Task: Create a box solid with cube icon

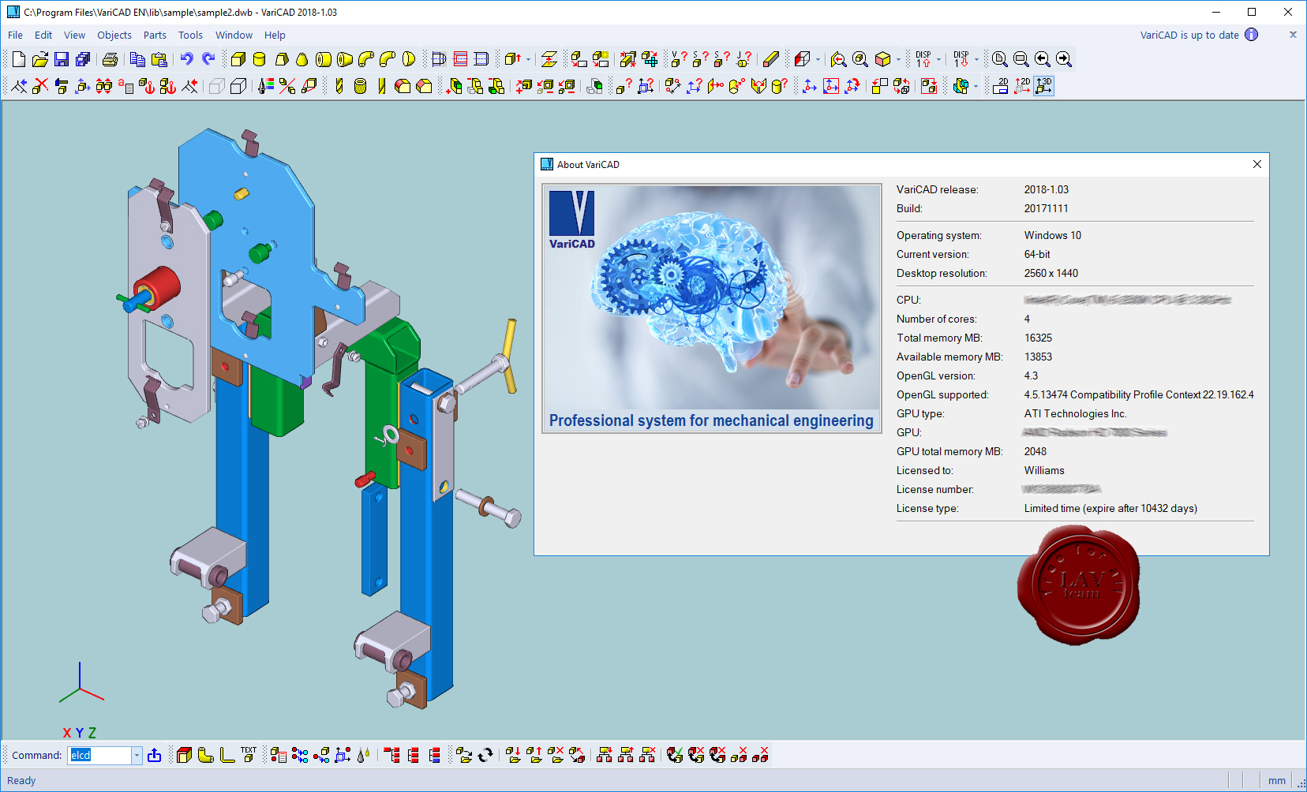Action: coord(238,59)
